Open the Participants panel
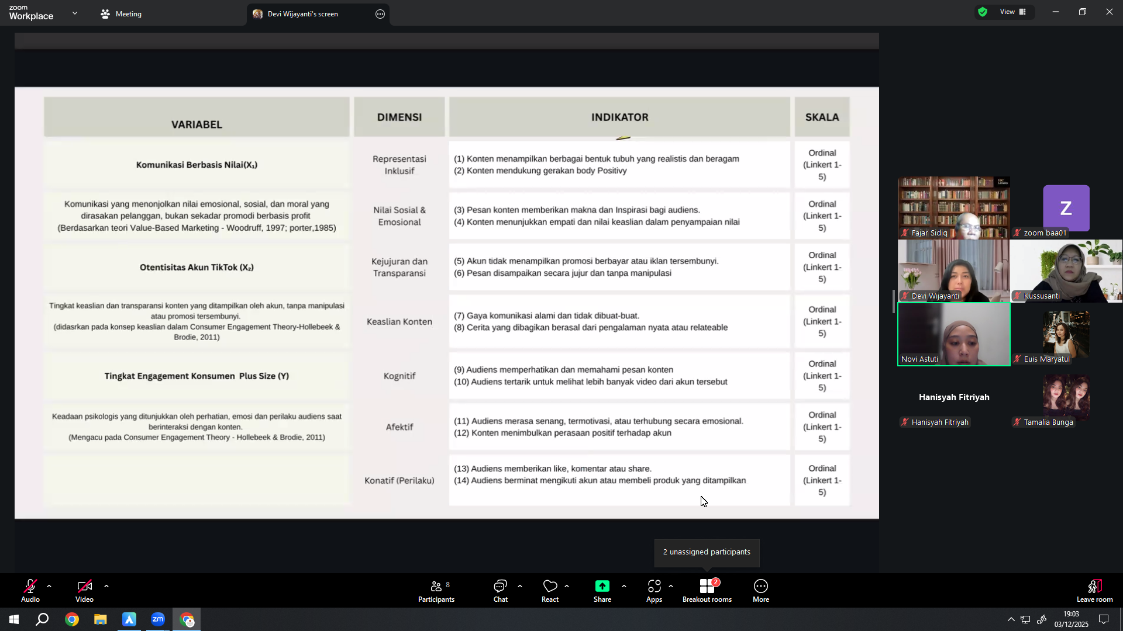Screen dimensions: 1123x631 click(436, 591)
